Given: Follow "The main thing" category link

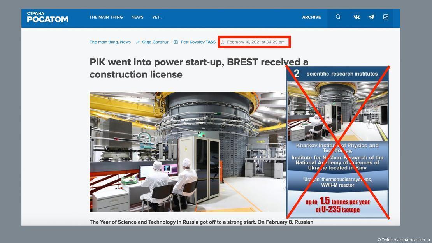Looking at the screenshot, I should click(x=104, y=42).
